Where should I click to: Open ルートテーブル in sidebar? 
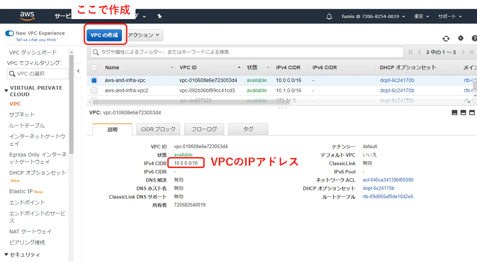27,125
